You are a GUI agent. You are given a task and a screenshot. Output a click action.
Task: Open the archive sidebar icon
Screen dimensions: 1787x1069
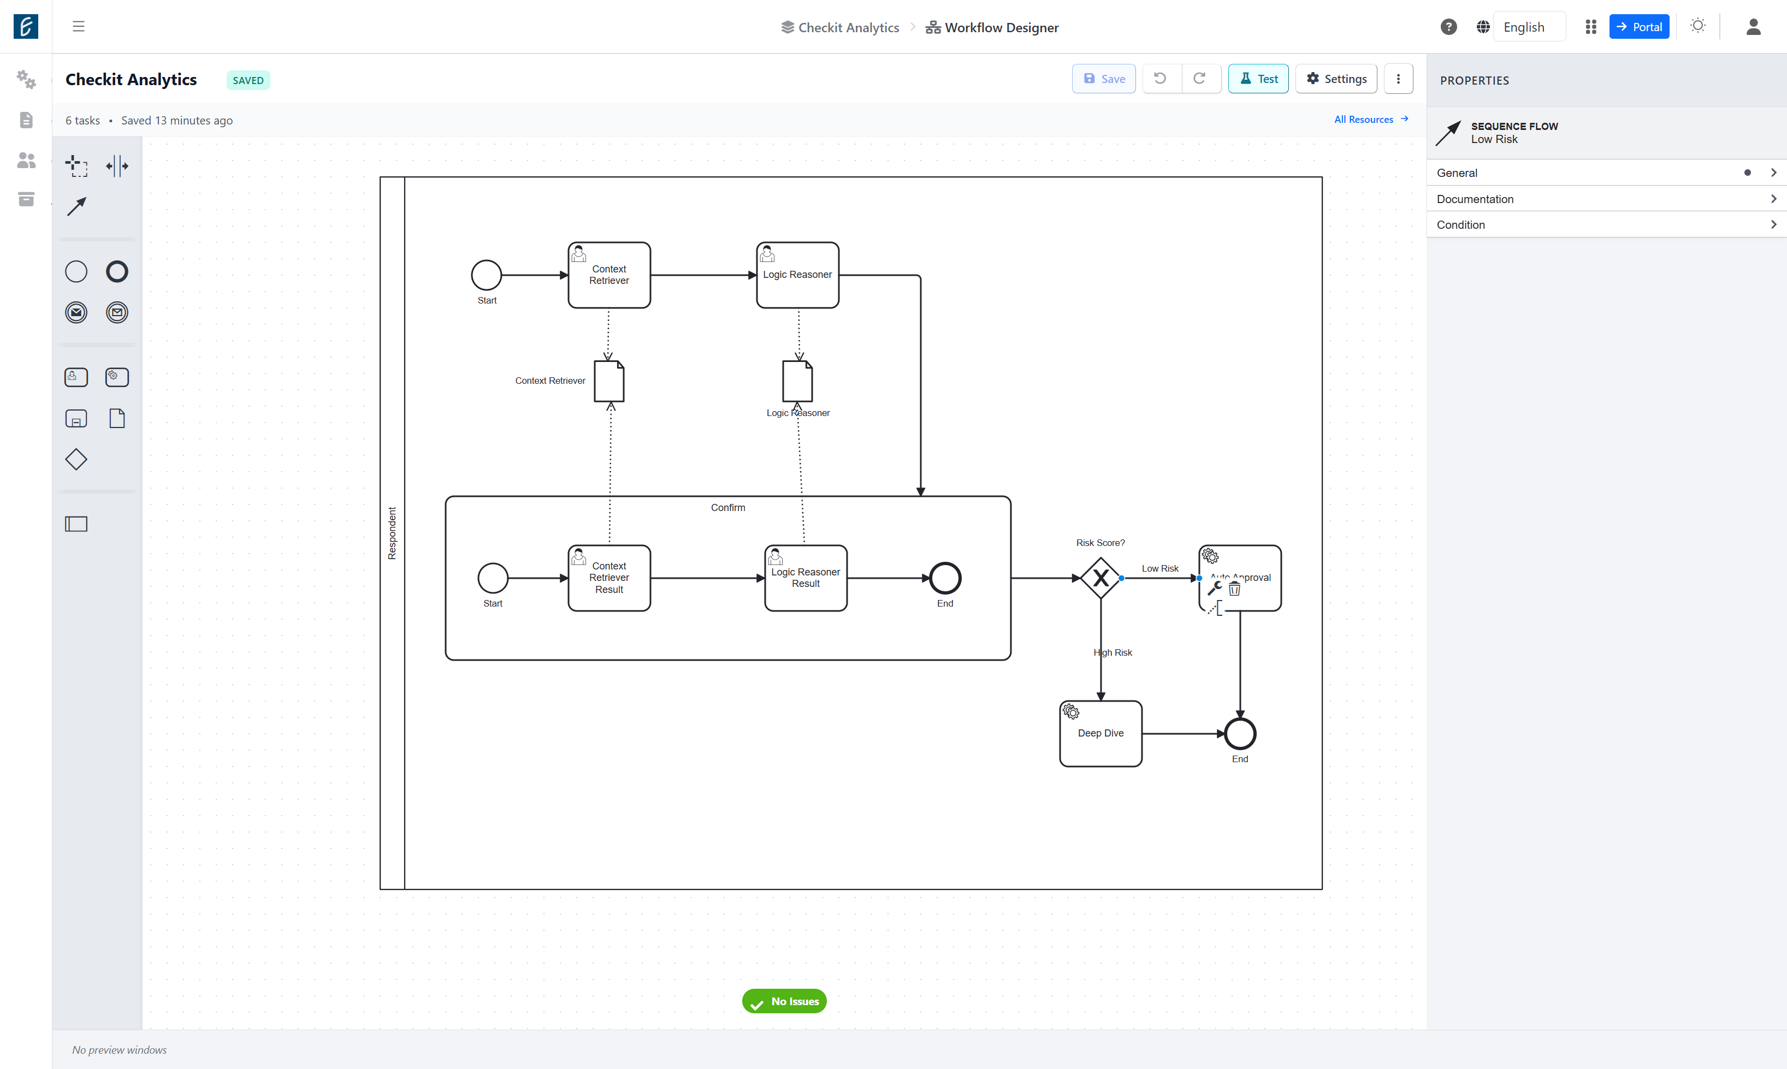pos(26,199)
